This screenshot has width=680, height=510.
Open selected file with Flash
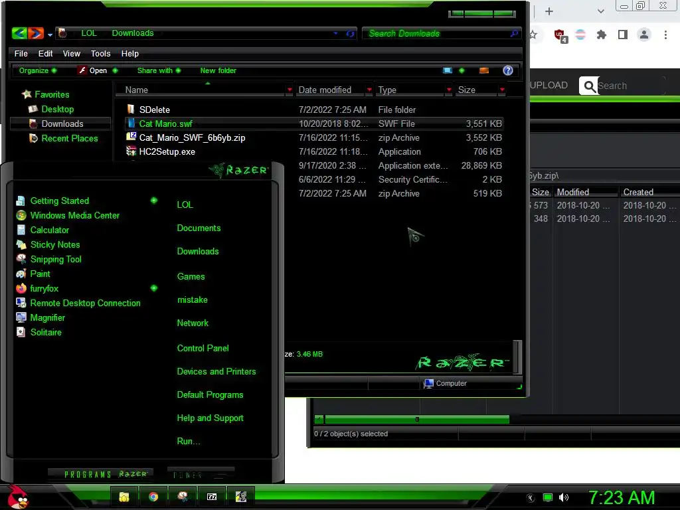[92, 70]
